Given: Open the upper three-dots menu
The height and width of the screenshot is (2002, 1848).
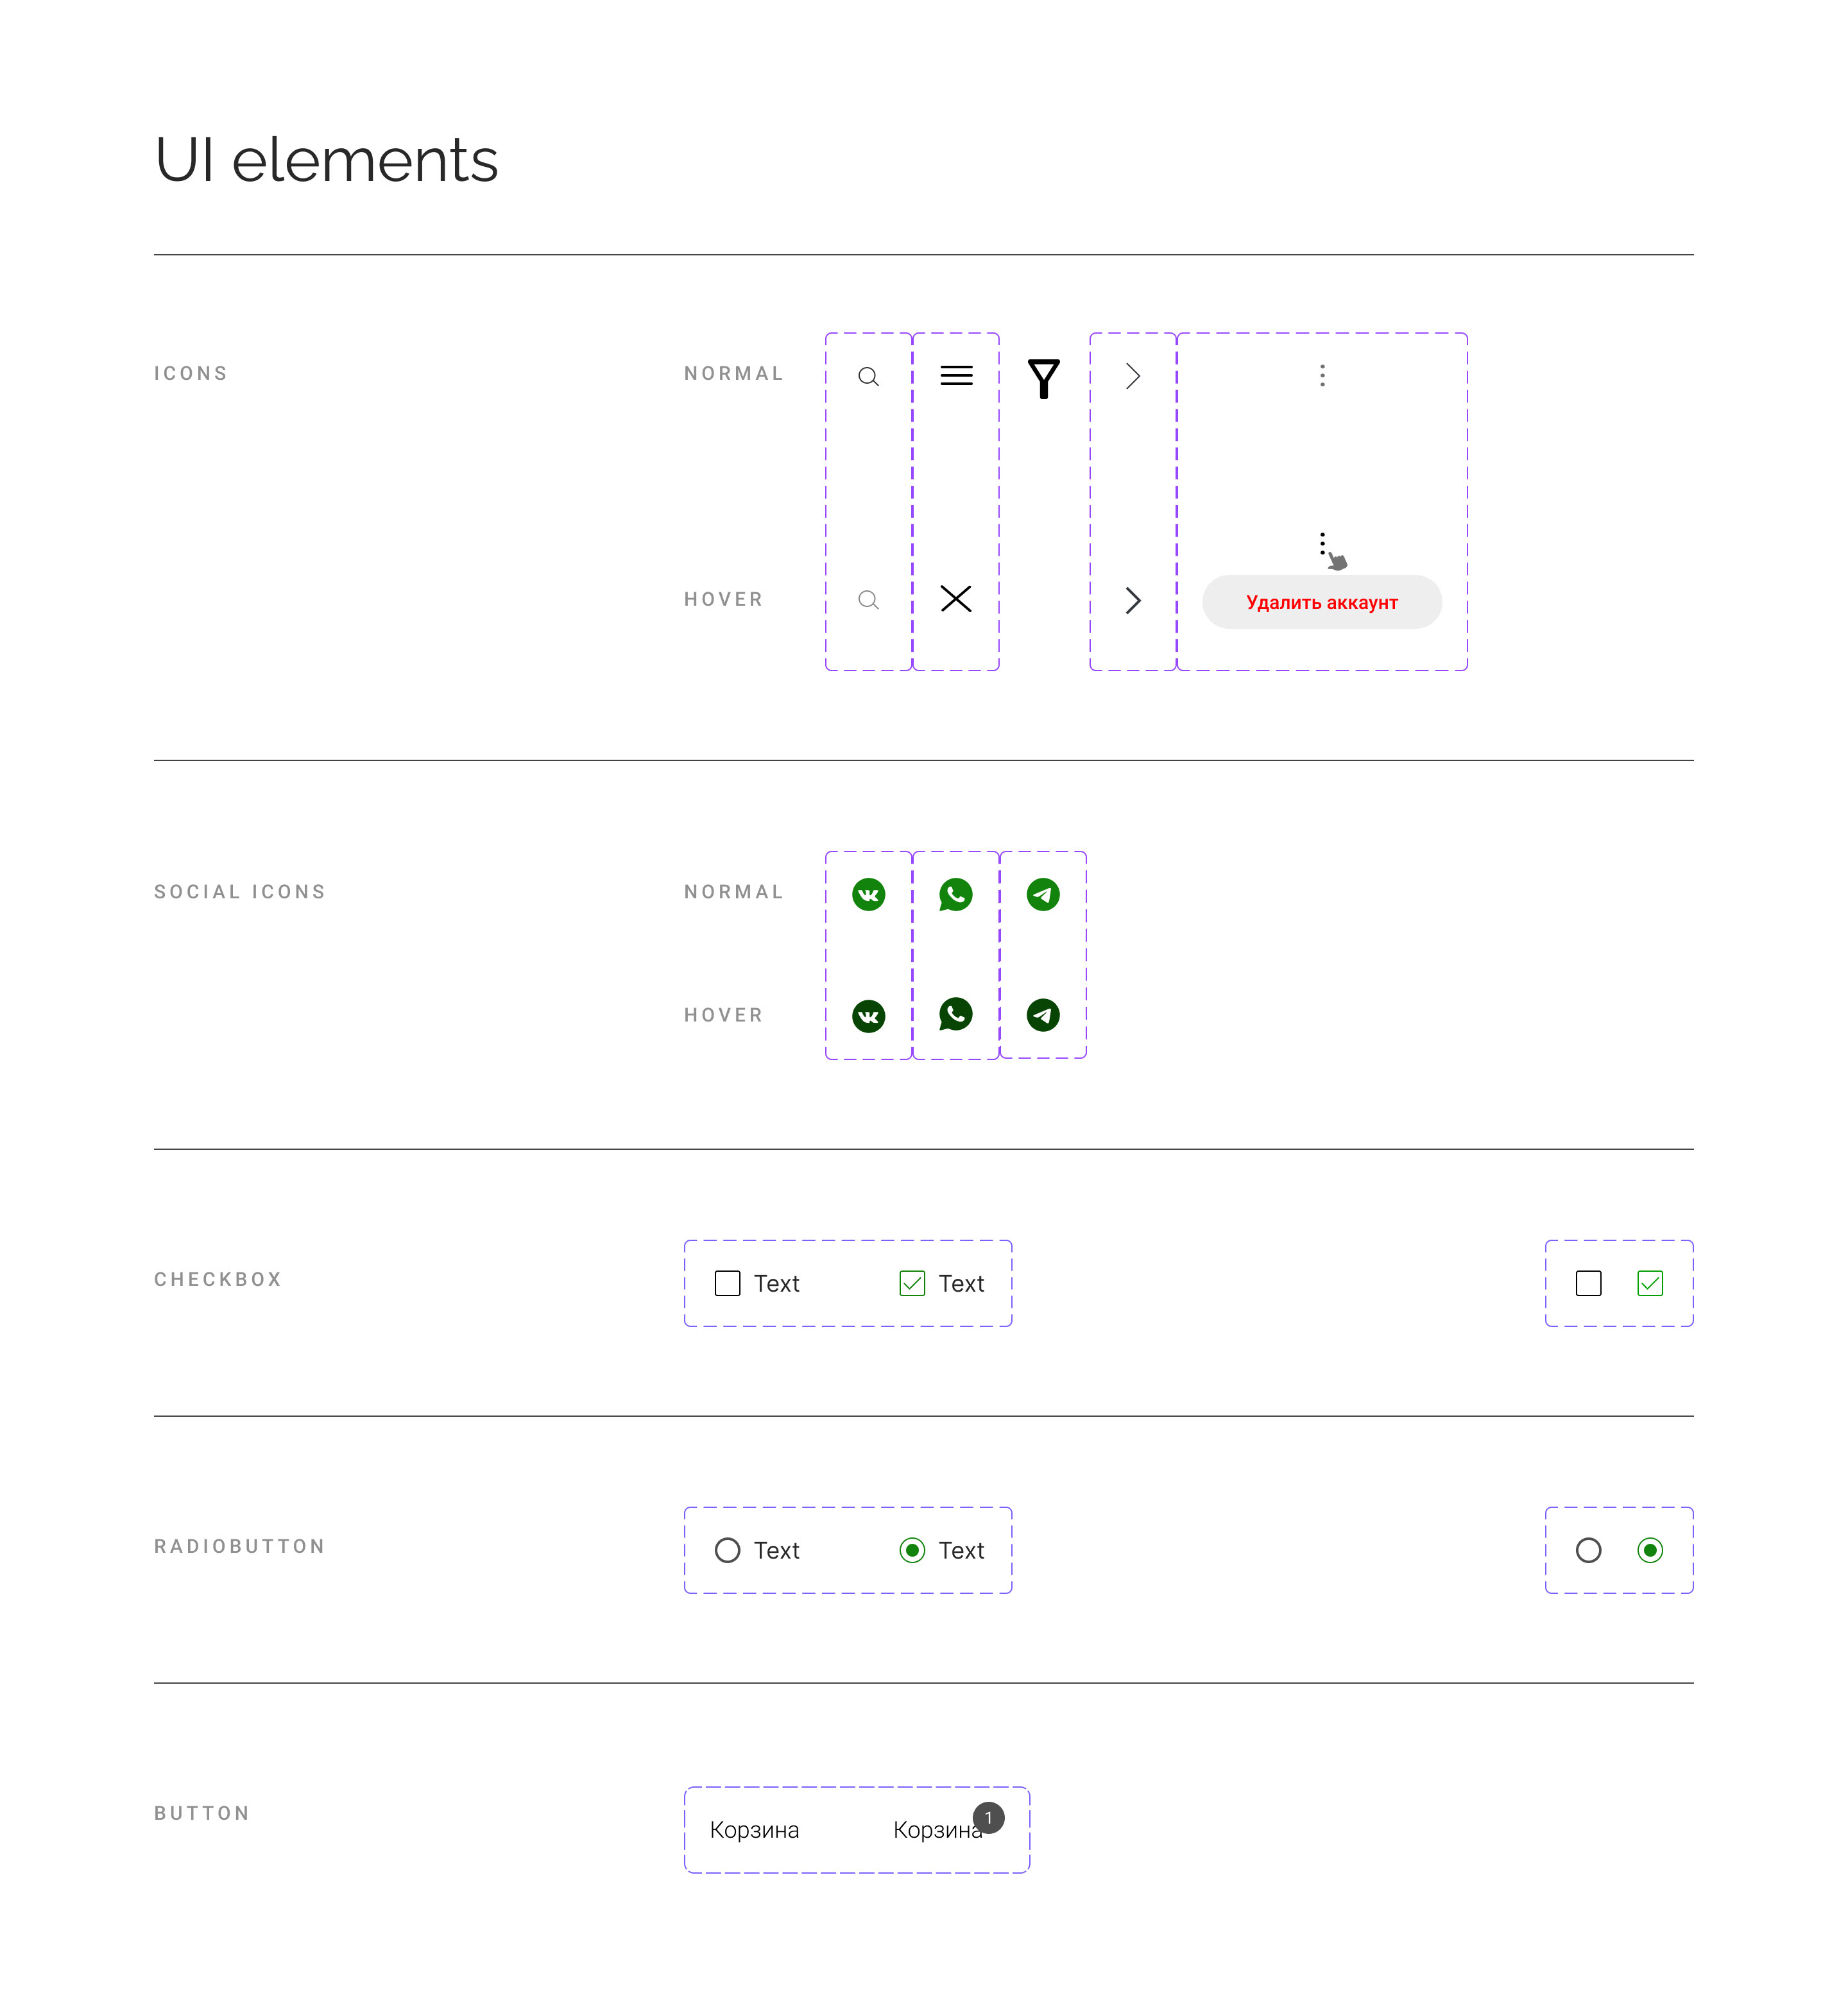Looking at the screenshot, I should [1322, 375].
